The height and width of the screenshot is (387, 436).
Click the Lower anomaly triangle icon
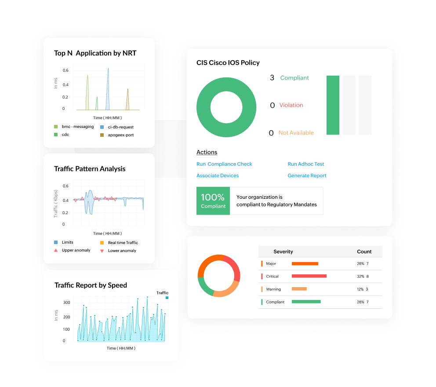[102, 251]
